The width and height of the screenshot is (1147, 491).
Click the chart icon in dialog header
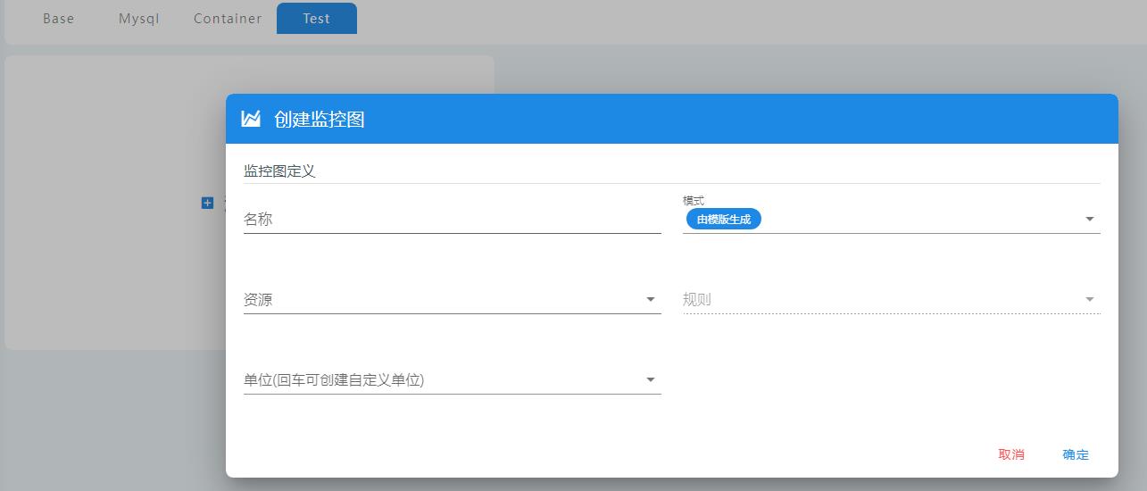point(251,119)
